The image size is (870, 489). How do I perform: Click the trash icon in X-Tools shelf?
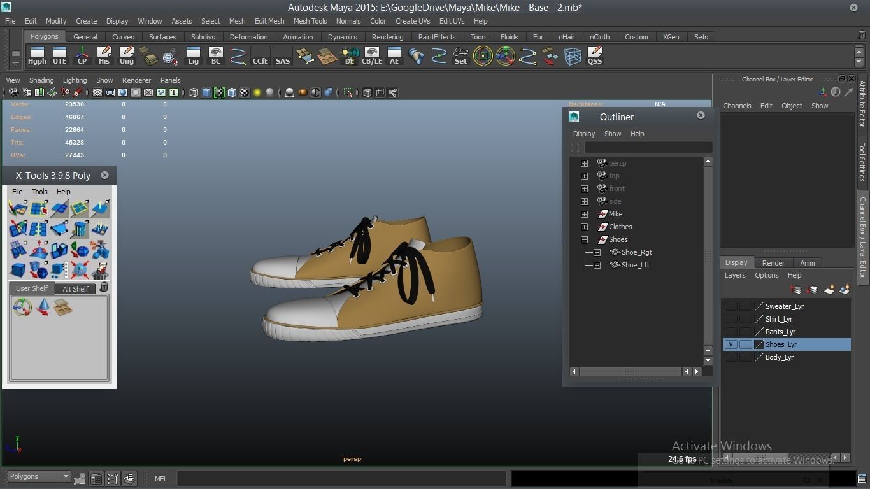tap(104, 288)
